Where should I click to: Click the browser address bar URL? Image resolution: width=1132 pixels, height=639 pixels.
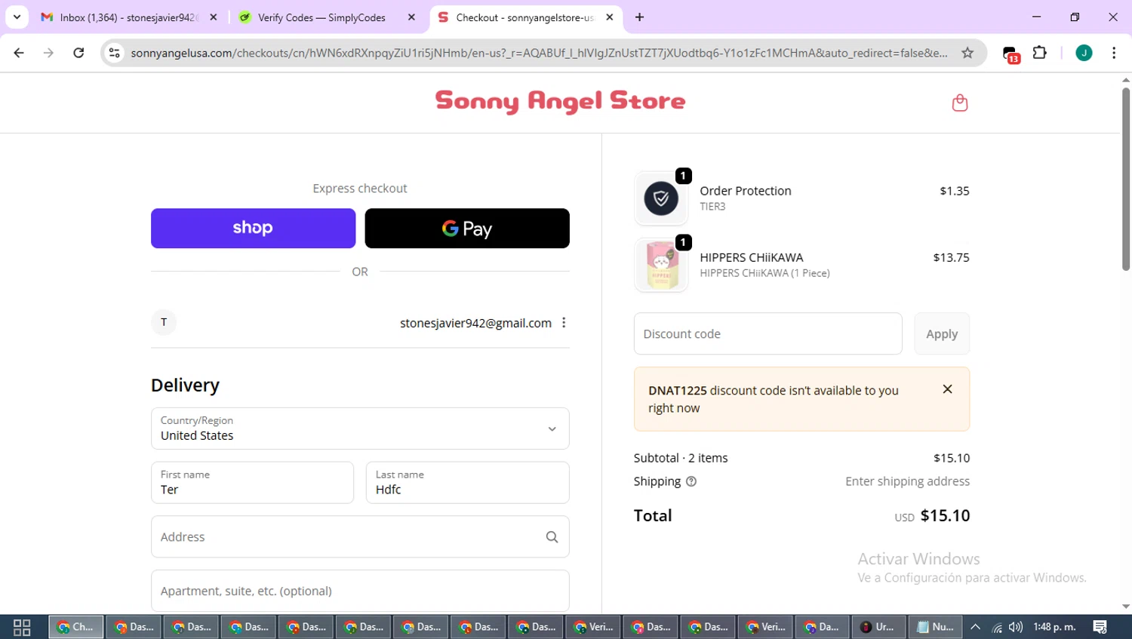tap(539, 53)
